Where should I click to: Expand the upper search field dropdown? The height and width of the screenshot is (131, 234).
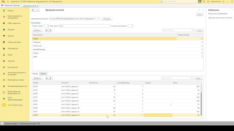[x=193, y=30]
